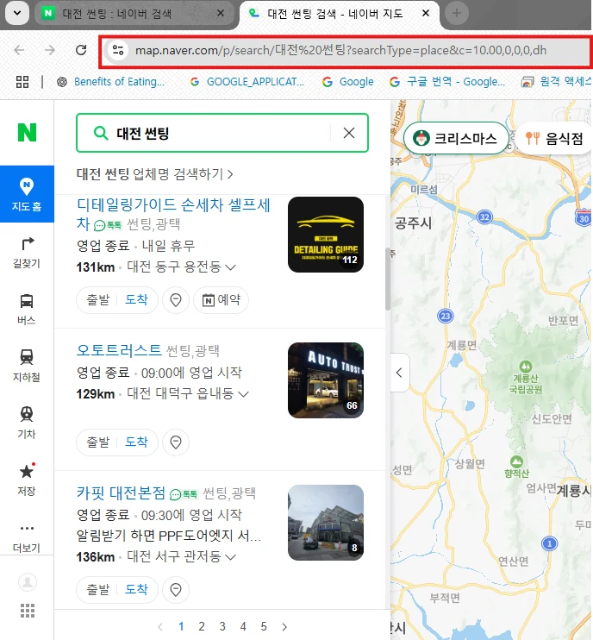Viewport: 593px width, 640px height.
Task: Go to results page 5
Action: (264, 626)
